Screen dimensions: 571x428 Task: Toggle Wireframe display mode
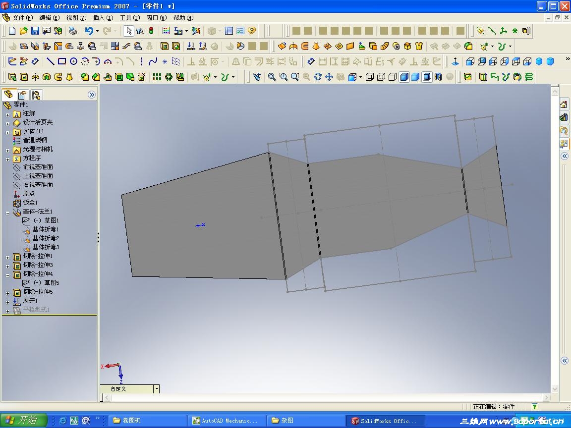coord(370,77)
